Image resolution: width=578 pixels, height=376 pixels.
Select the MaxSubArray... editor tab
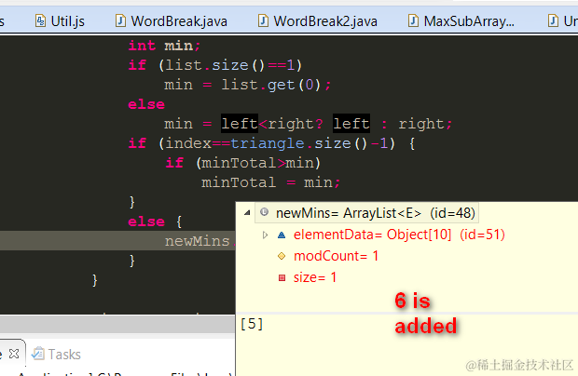tap(461, 21)
